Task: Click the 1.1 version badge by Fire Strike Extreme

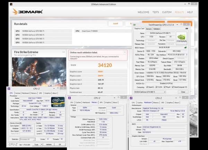Action: 64,52
